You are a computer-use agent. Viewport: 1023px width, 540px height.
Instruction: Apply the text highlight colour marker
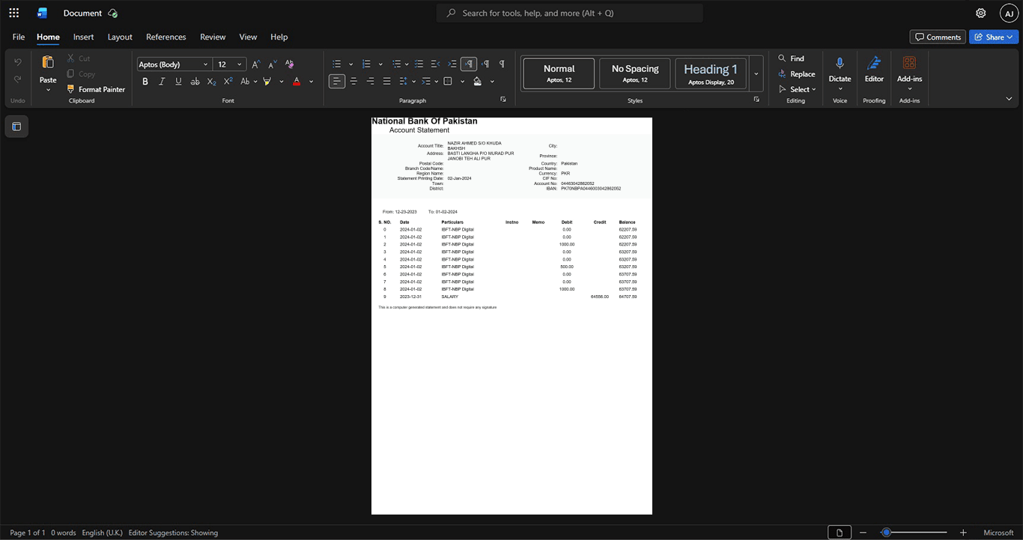tap(267, 81)
